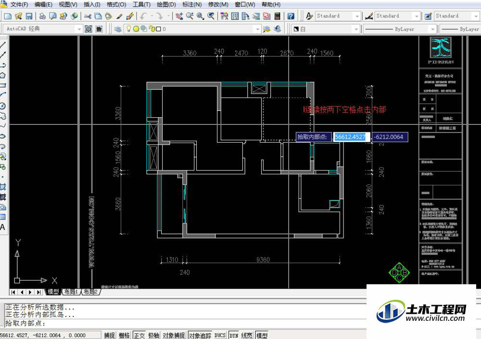481x339 pixels.
Task: Open the 标注(N) menu
Action: pyautogui.click(x=192, y=5)
